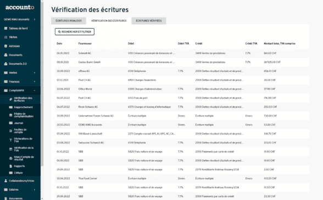Click the Rapports file icon

coord(11,166)
